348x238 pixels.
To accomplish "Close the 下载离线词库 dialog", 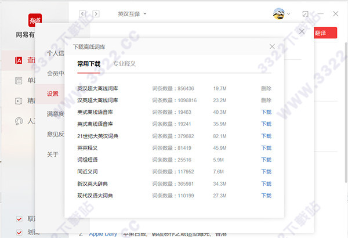I will click(272, 46).
